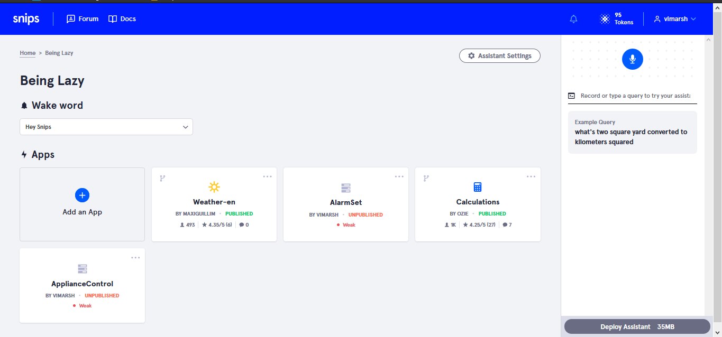Click the Being Lazy breadcrumb text
Image resolution: width=722 pixels, height=337 pixels.
59,53
